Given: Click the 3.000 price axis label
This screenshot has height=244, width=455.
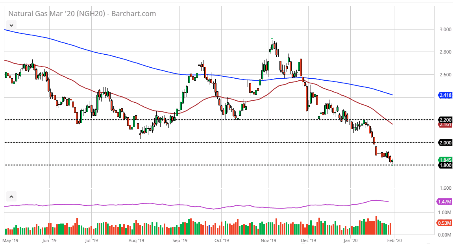Looking at the screenshot, I should [446, 29].
